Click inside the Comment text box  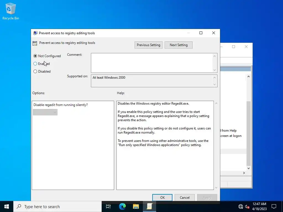[x=152, y=63]
